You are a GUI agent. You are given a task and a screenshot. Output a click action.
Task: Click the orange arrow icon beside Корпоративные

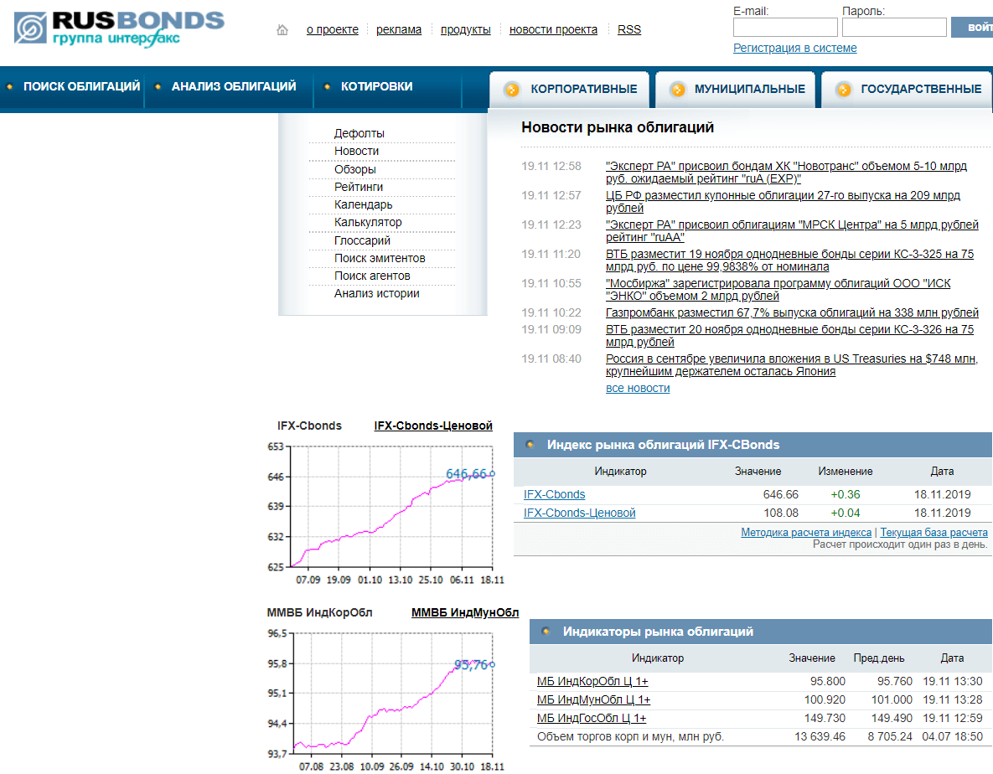click(x=511, y=90)
